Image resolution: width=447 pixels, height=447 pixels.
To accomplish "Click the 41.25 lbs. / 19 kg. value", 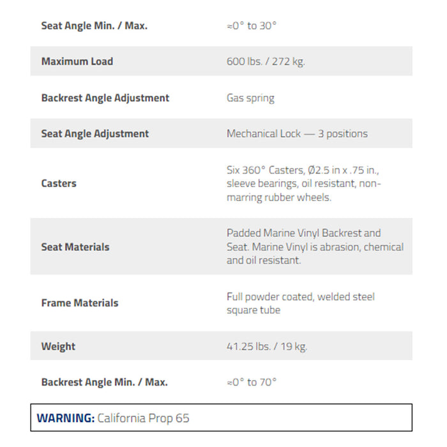I will point(267,346).
